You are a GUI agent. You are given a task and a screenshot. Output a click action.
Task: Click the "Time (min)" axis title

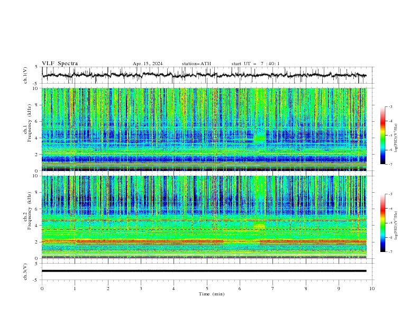pyautogui.click(x=212, y=294)
